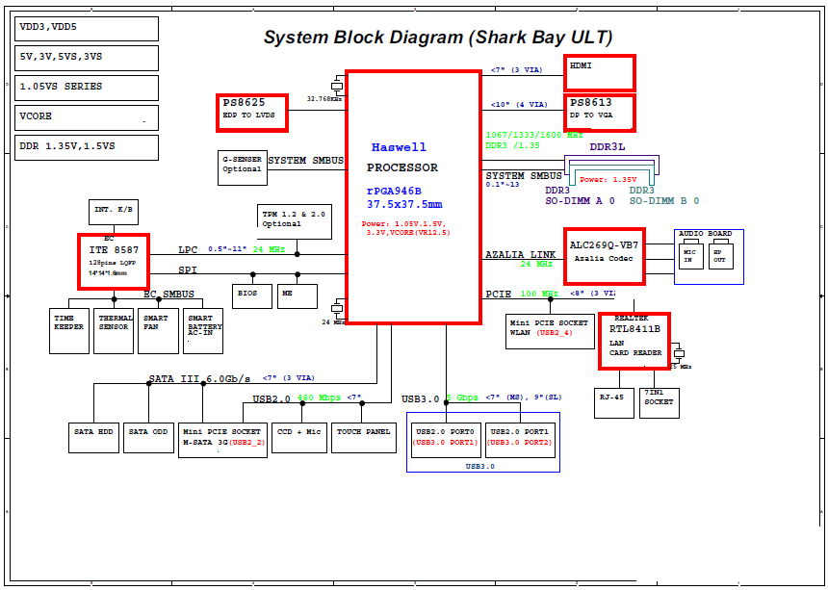Click the INT. K/B block
This screenshot has width=828, height=590.
click(114, 212)
